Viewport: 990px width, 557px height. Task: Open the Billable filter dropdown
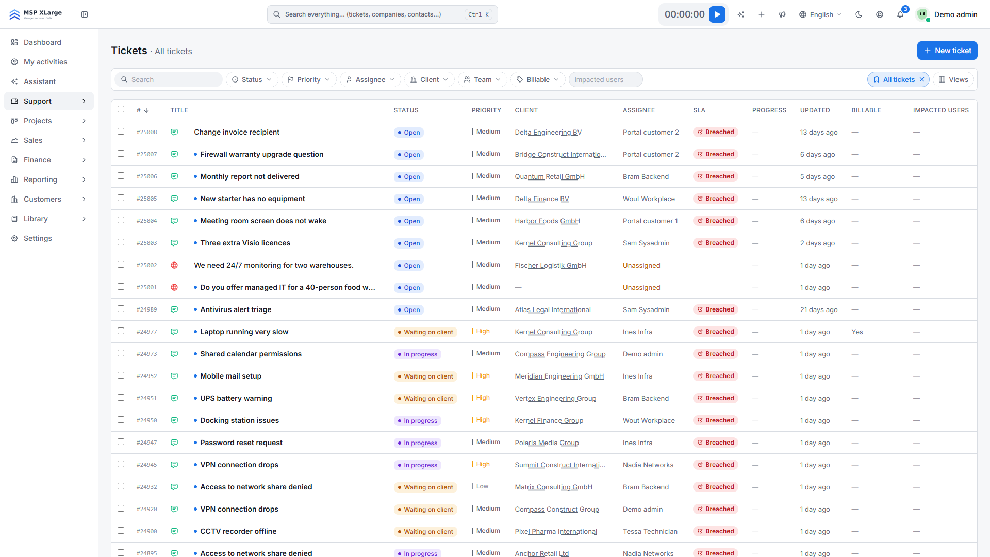point(538,79)
